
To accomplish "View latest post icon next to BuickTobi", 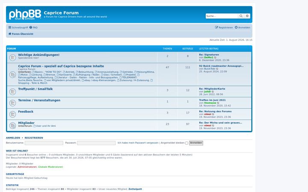I will pos(217,69).
